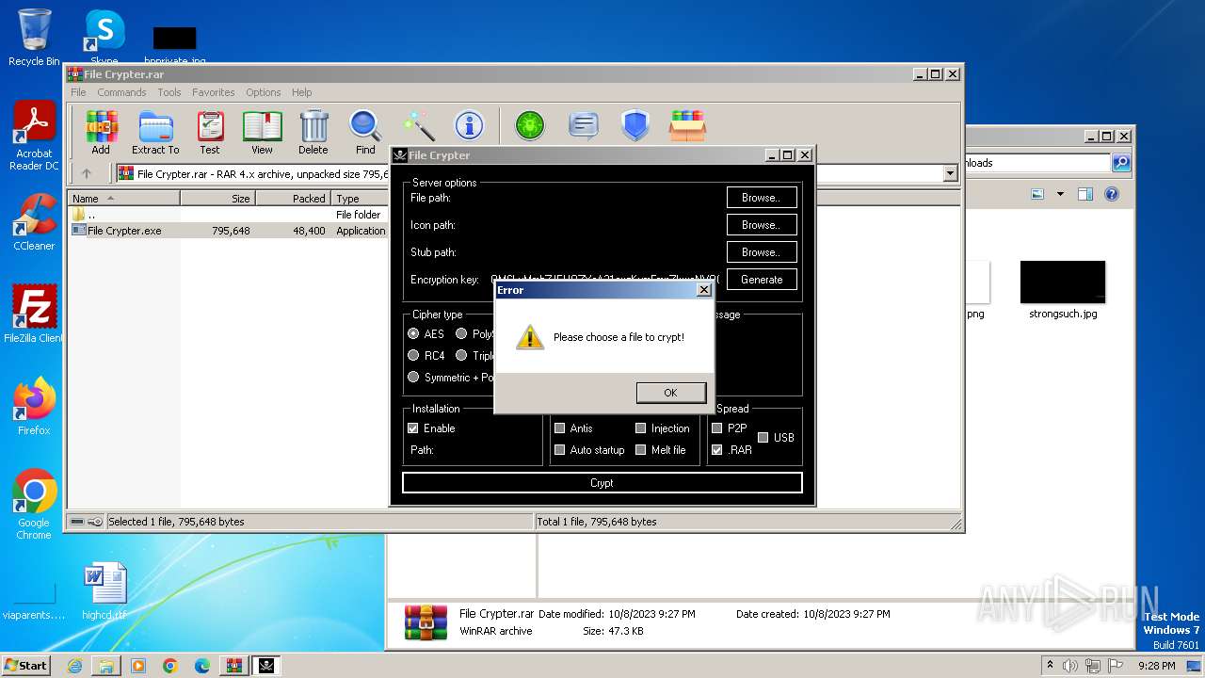
Task: Open Google Chrome desktop shortcut
Action: [34, 504]
